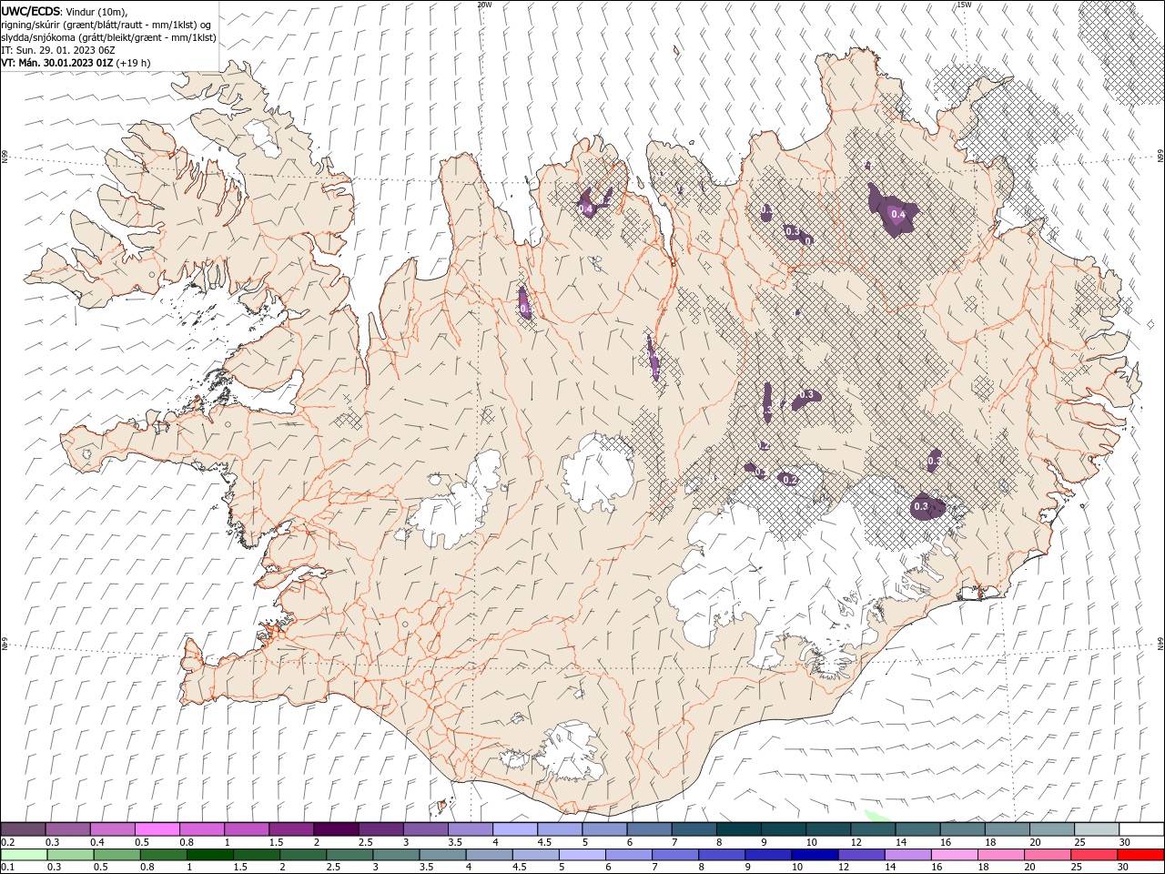The height and width of the screenshot is (874, 1165).
Task: Pick the 7 blue swatch in lower scale
Action: (x=675, y=855)
